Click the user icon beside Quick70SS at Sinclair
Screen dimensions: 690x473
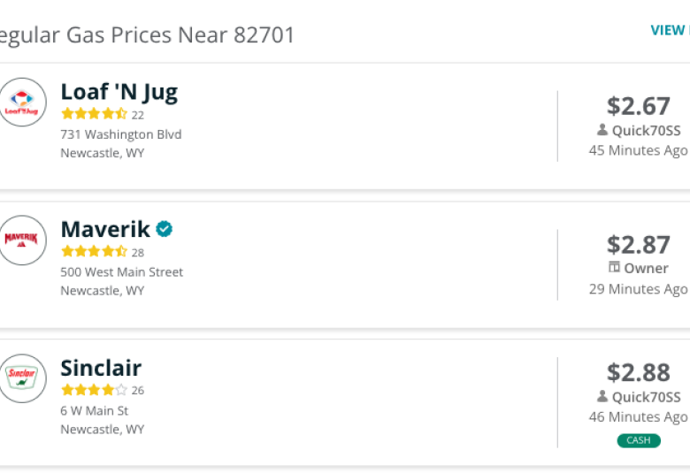(x=602, y=396)
